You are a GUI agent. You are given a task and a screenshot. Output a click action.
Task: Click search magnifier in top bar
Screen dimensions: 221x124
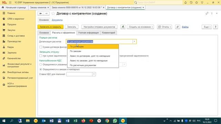pos(135,2)
